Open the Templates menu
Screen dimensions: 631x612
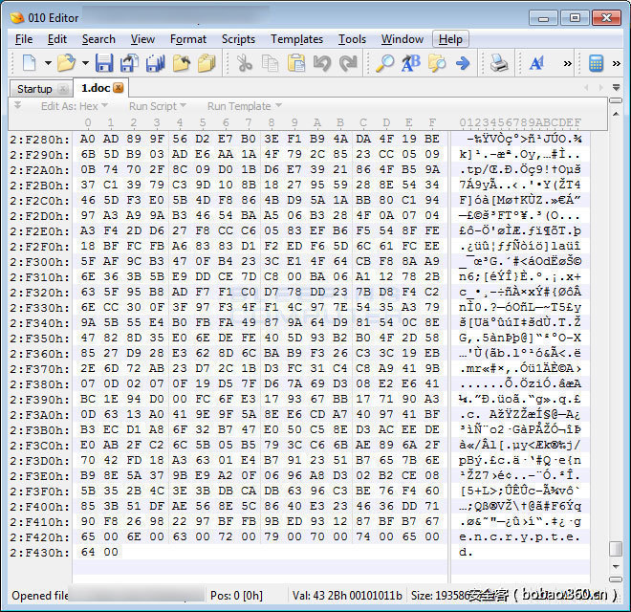pos(296,39)
